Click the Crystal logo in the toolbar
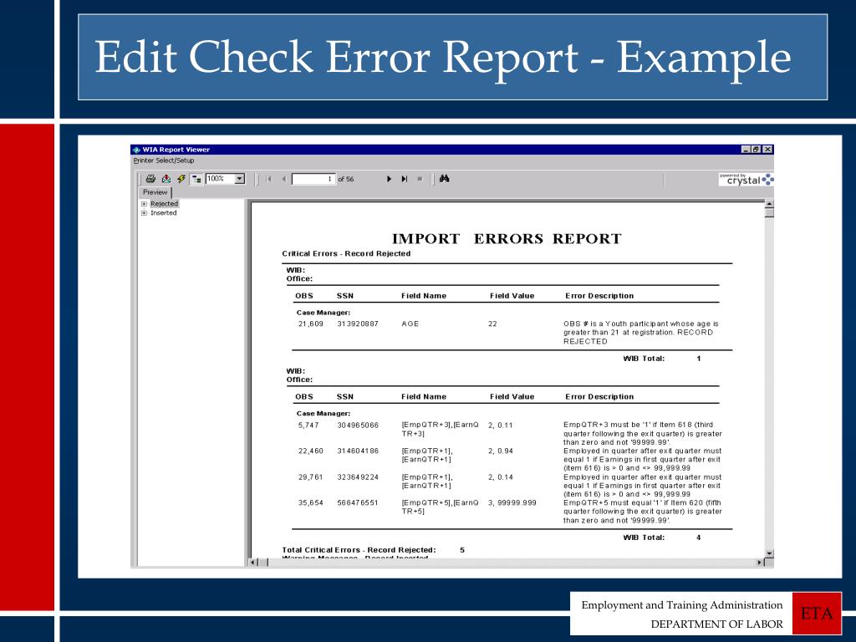 pos(746,179)
